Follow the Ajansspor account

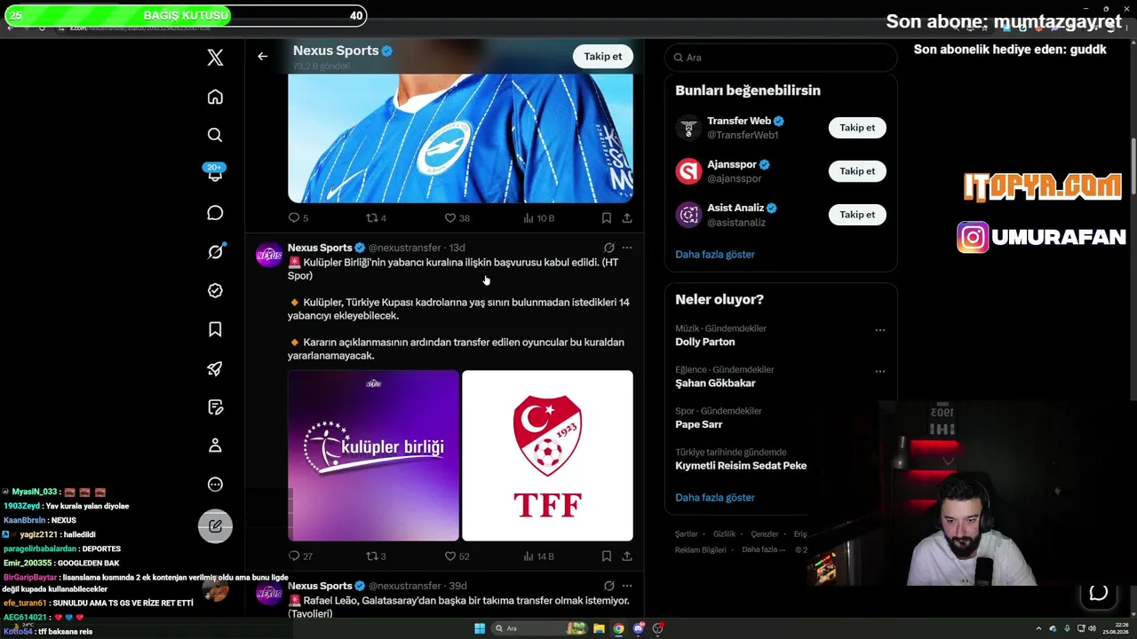[x=857, y=171]
